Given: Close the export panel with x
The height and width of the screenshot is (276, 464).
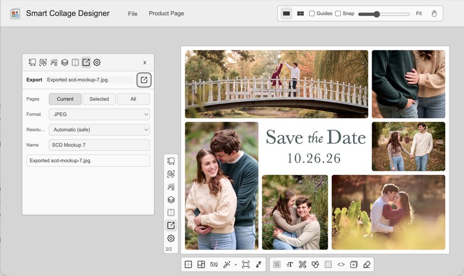Looking at the screenshot, I should point(145,63).
